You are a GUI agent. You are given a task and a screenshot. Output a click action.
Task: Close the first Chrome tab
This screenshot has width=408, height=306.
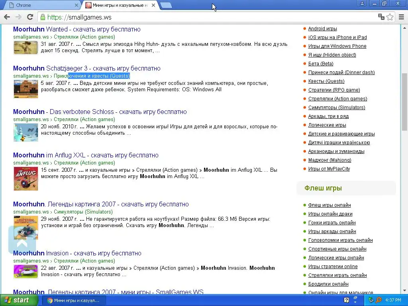[76, 5]
